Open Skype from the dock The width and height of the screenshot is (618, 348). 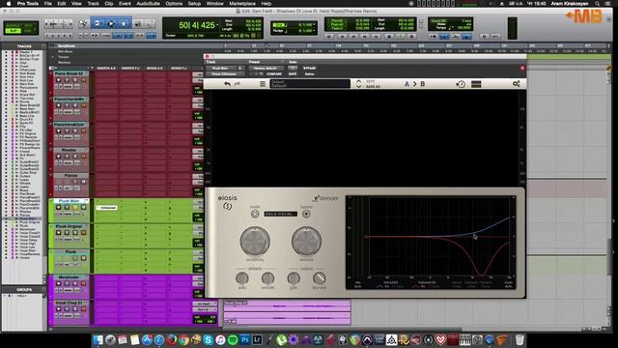[x=209, y=339]
